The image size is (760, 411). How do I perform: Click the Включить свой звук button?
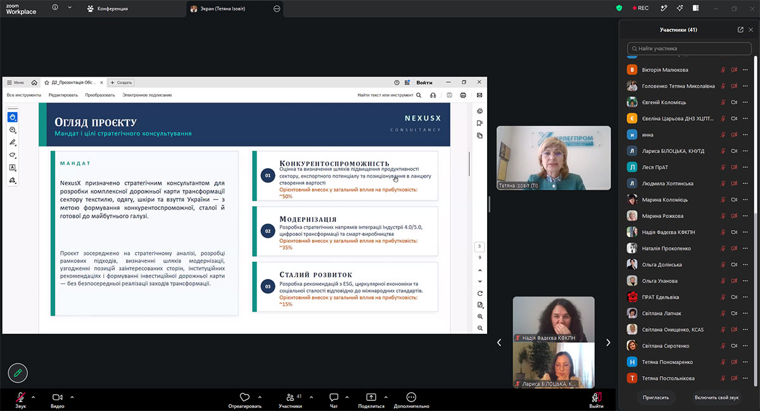tap(716, 398)
